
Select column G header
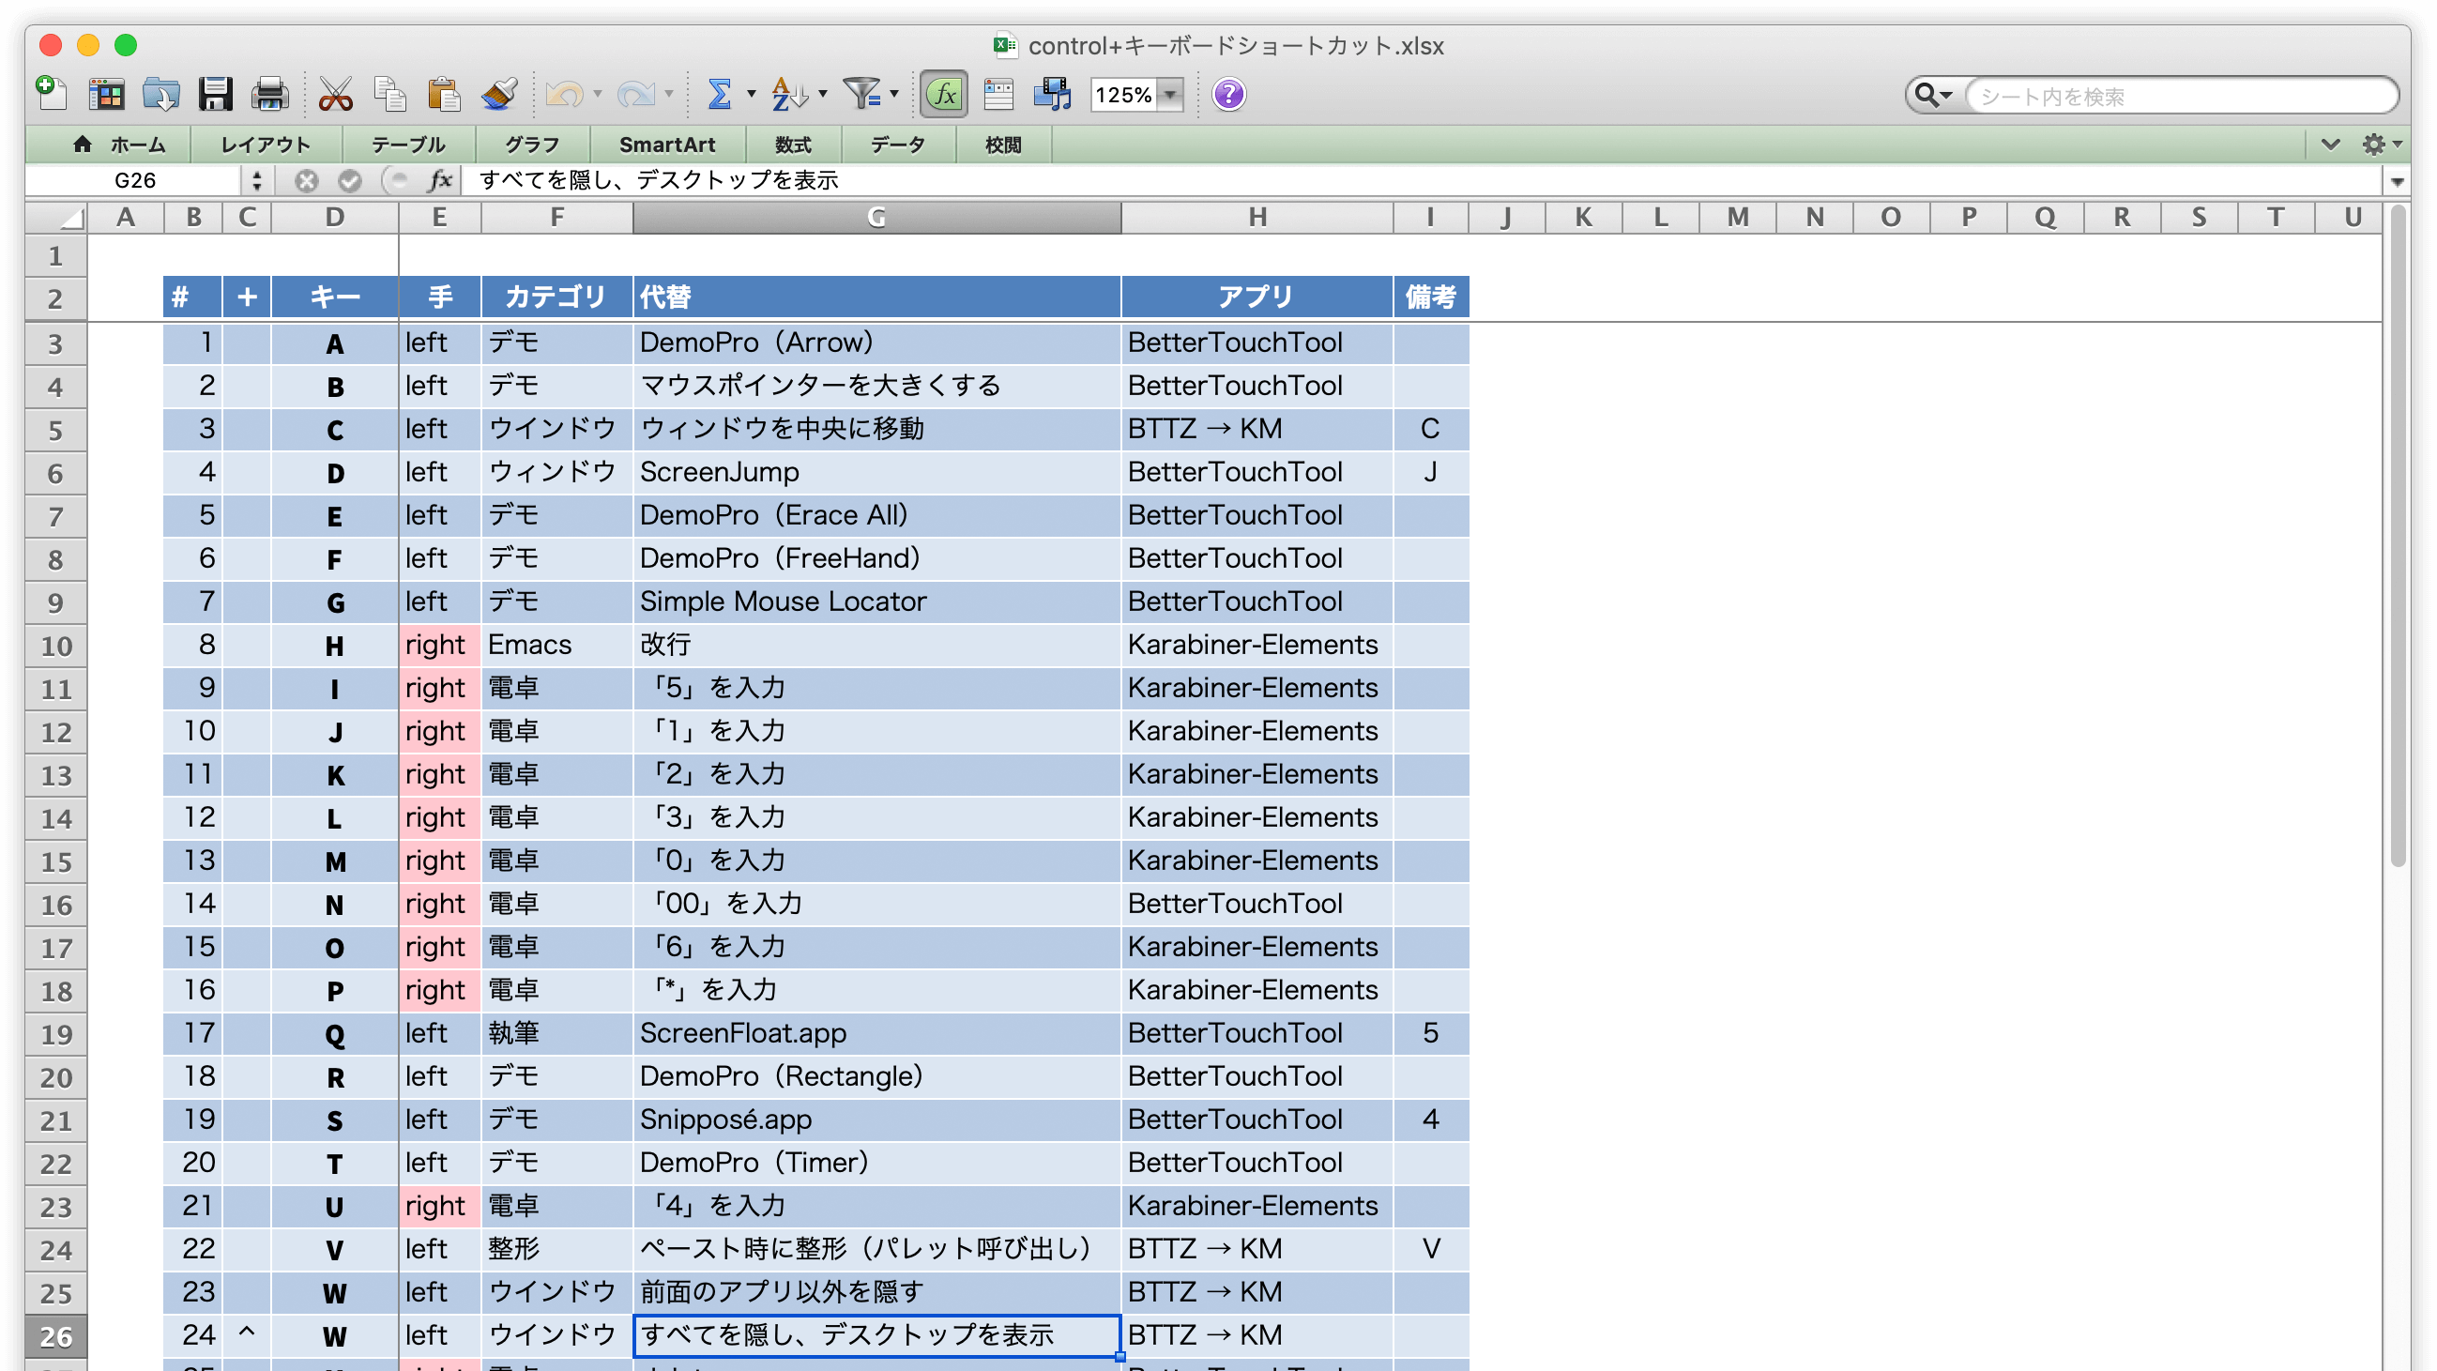[877, 218]
